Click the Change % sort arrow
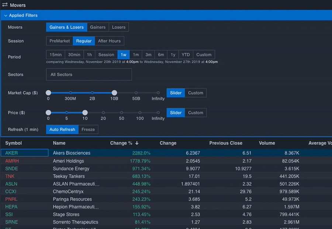 pos(137,143)
